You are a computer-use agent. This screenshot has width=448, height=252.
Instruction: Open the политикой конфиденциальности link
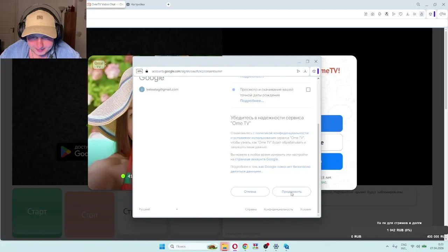pyautogui.click(x=282, y=133)
